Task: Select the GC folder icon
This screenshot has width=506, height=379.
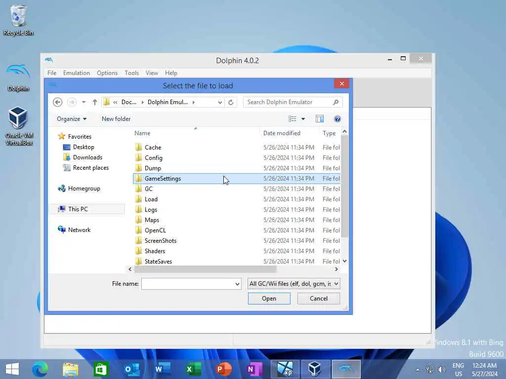Action: pos(138,189)
